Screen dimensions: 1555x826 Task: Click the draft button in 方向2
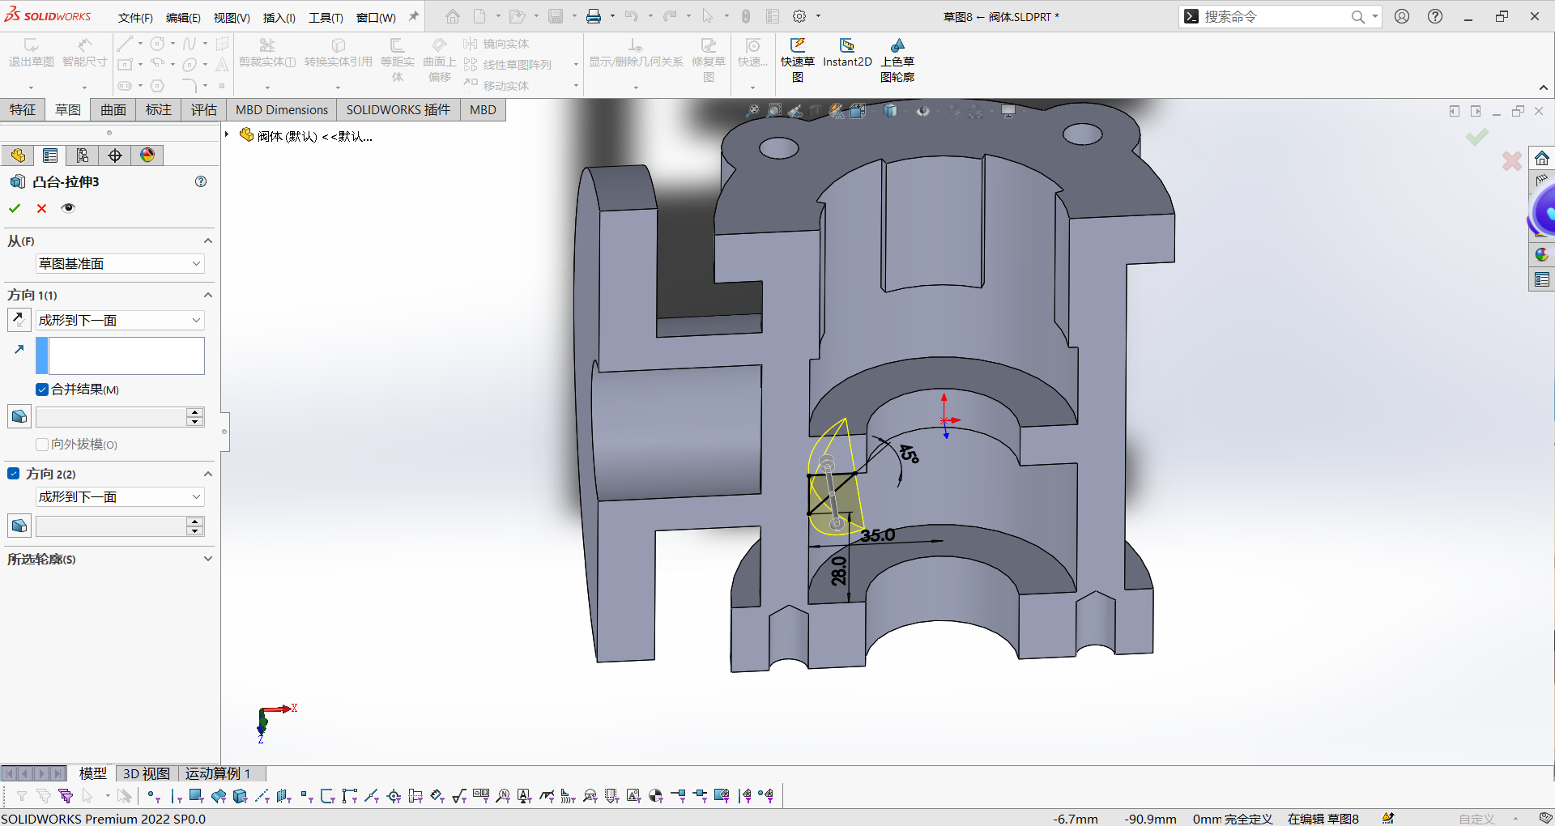pyautogui.click(x=19, y=526)
